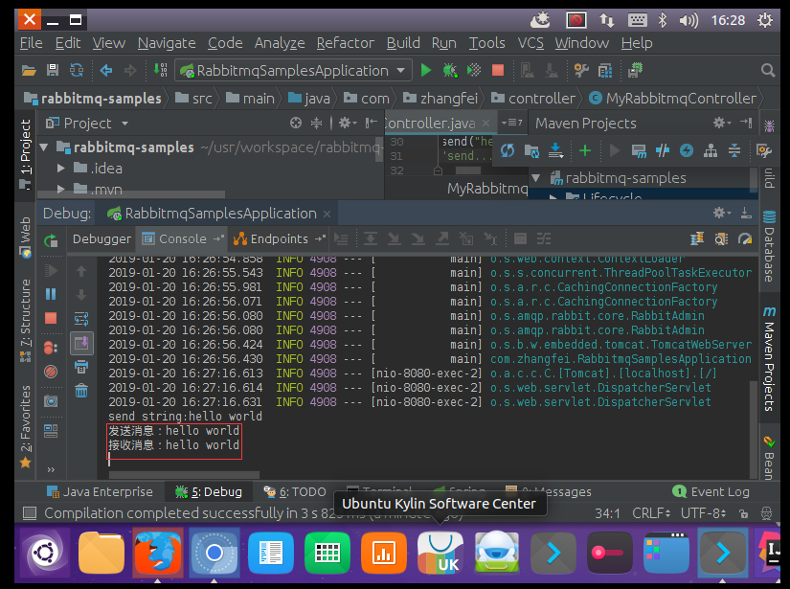Navigate back using the left arrow
Screen dimensions: 790x589
click(105, 70)
